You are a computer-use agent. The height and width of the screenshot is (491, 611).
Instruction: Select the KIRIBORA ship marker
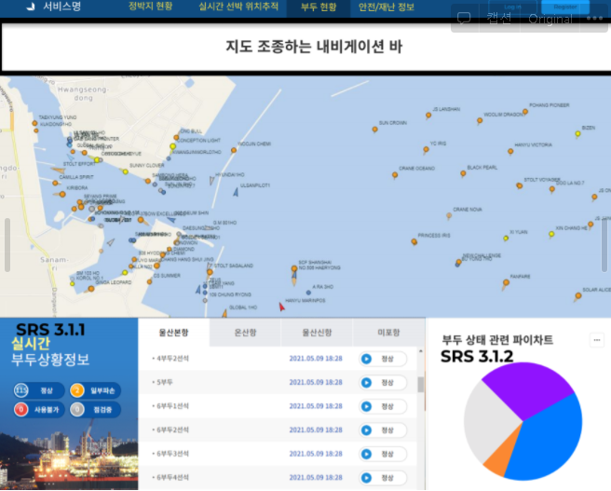(x=62, y=194)
